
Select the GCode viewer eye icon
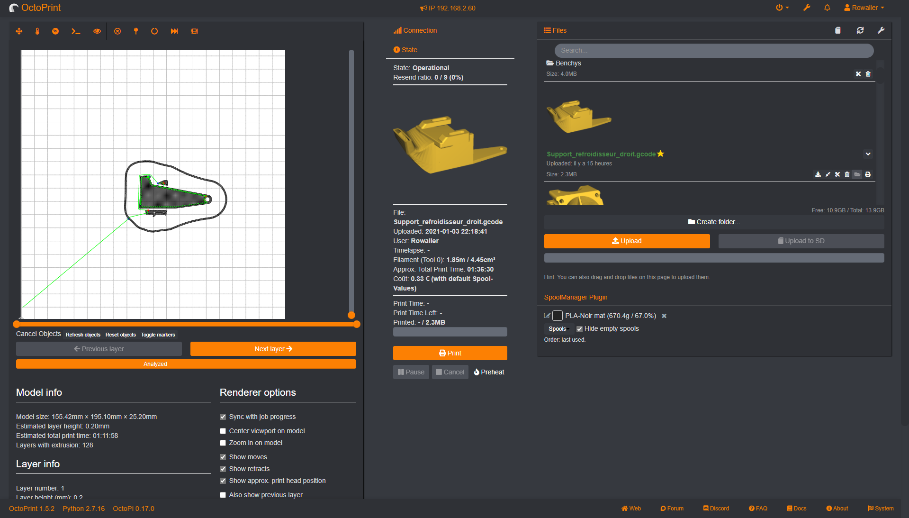[97, 31]
